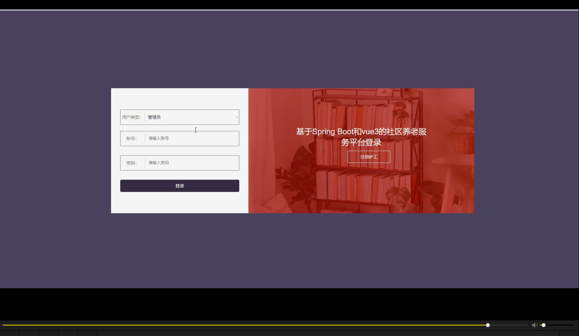Click the 基于Spring Boot和vue3的社区养老服务平台登录 title text
This screenshot has height=336, width=579.
(x=361, y=137)
